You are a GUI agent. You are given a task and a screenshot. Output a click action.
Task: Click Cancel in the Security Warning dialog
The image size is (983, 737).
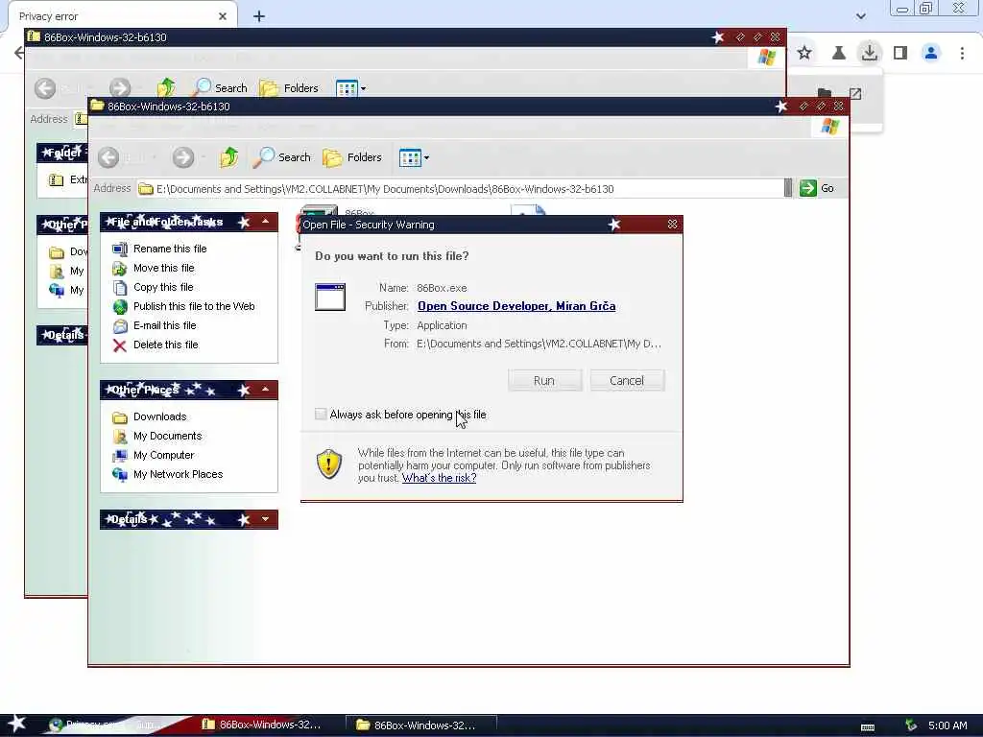pos(626,380)
